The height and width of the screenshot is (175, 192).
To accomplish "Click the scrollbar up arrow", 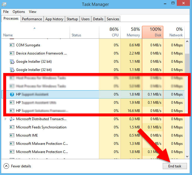I will [187, 41].
